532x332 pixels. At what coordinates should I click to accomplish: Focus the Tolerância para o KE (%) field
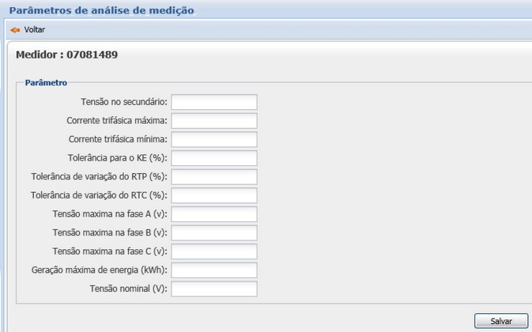tap(214, 158)
